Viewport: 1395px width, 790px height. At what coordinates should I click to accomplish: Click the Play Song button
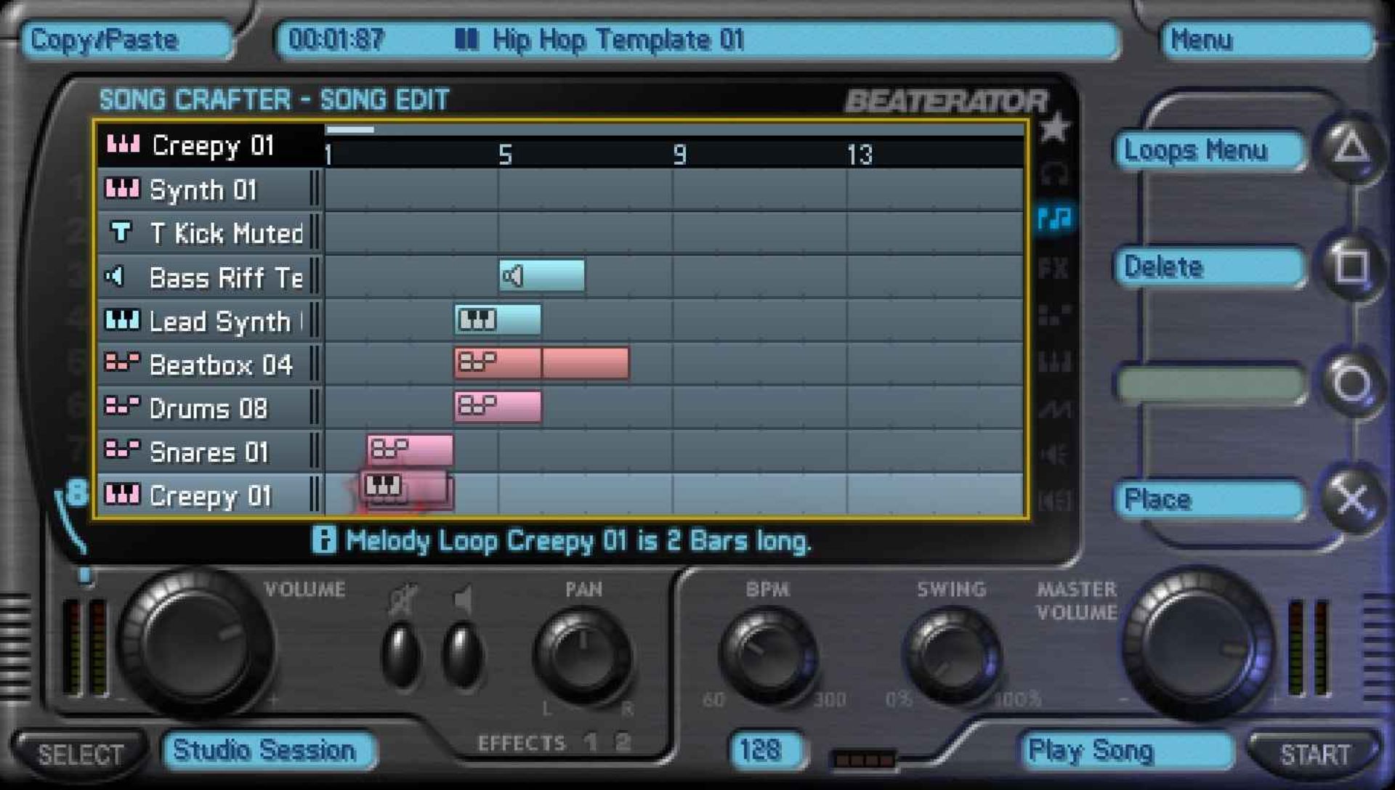(x=1125, y=751)
